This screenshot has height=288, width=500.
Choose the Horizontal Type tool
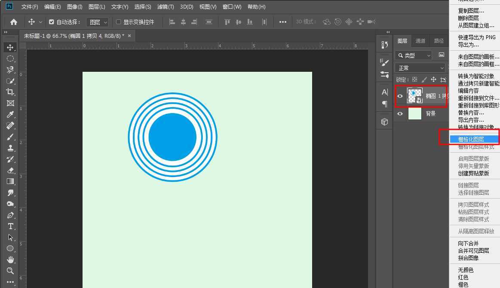[x=10, y=227]
